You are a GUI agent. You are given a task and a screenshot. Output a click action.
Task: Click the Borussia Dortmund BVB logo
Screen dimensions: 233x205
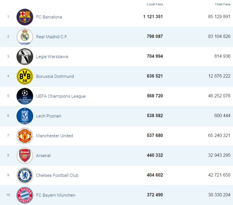coord(25,76)
